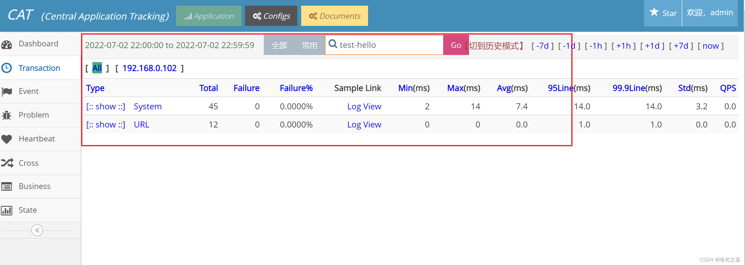Expand show chart for URL row
This screenshot has width=745, height=265.
coord(105,124)
